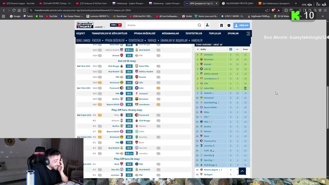Open the Brave shields lion icon
The width and height of the screenshot is (329, 185).
[x=273, y=10]
